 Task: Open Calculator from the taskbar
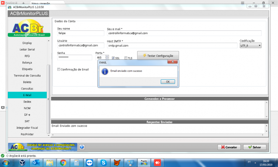(x=76, y=163)
